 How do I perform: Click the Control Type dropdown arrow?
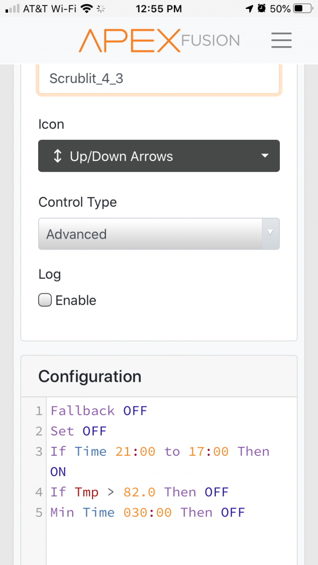(270, 234)
